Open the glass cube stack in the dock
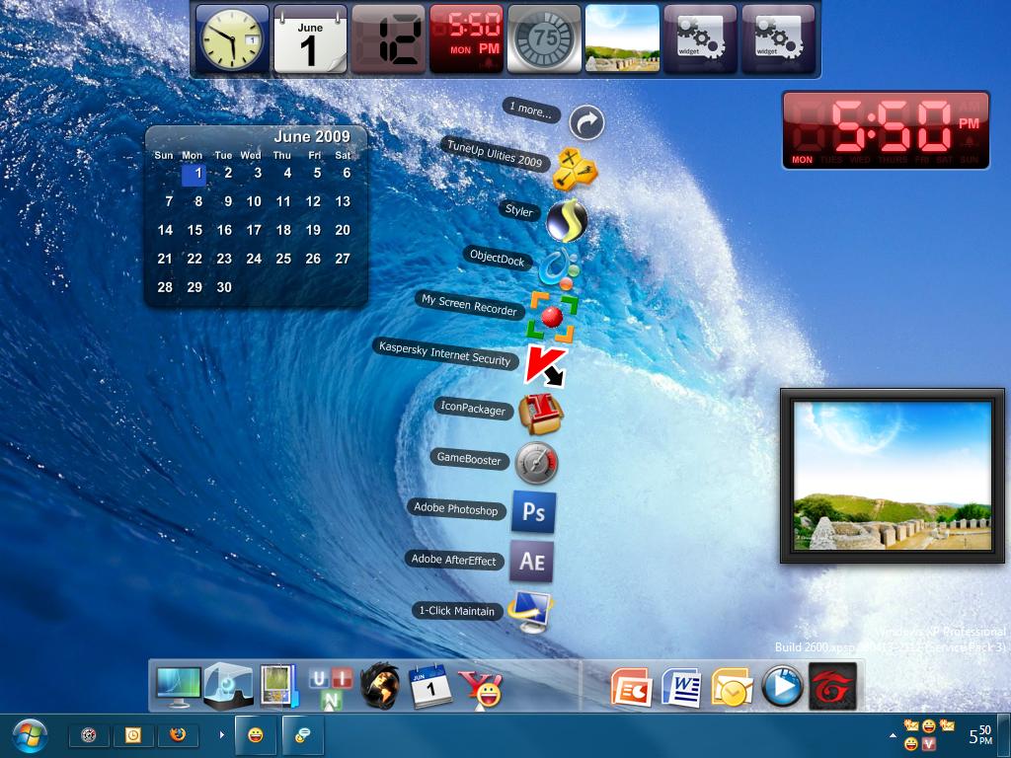This screenshot has height=758, width=1011. click(x=228, y=686)
